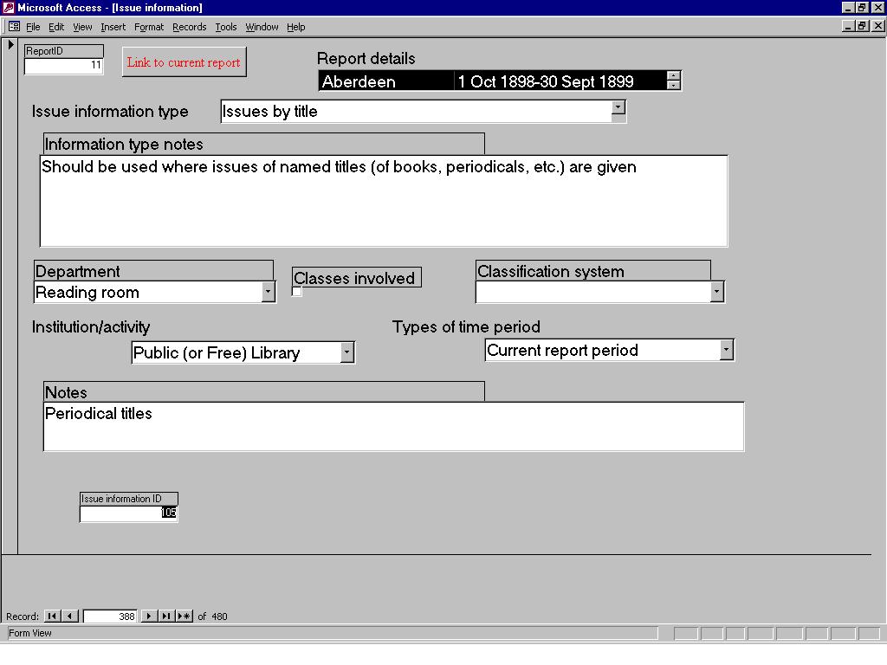Click the Information type notes text box
The width and height of the screenshot is (887, 665).
pyautogui.click(x=384, y=201)
